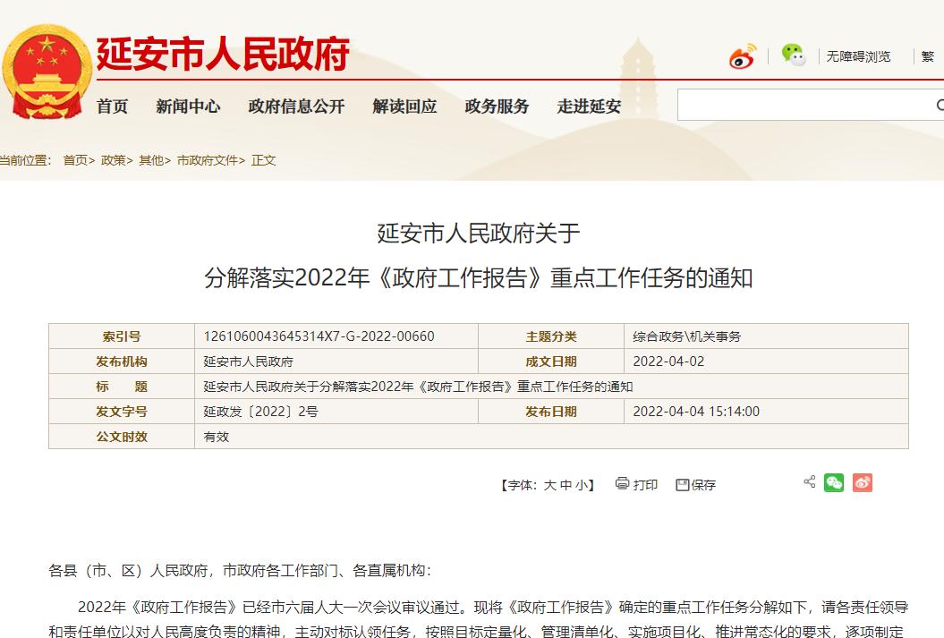Navigate to 政策 in the breadcrumb
The height and width of the screenshot is (638, 944).
point(113,160)
